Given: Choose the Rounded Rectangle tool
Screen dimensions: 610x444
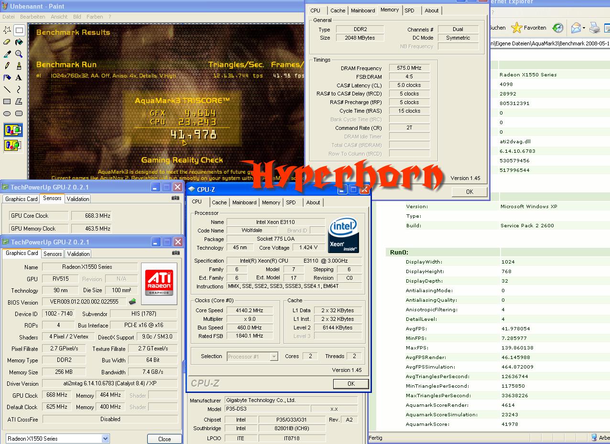Looking at the screenshot, I should point(19,113).
